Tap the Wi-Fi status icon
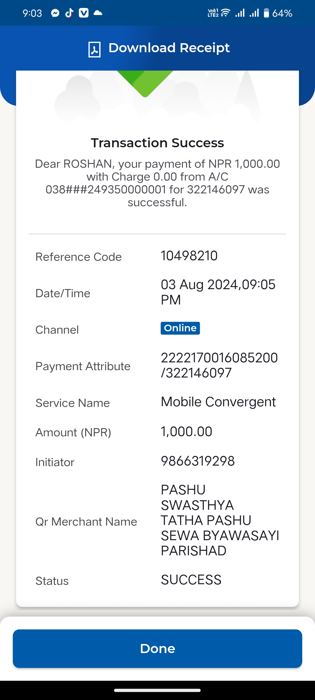 click(225, 13)
